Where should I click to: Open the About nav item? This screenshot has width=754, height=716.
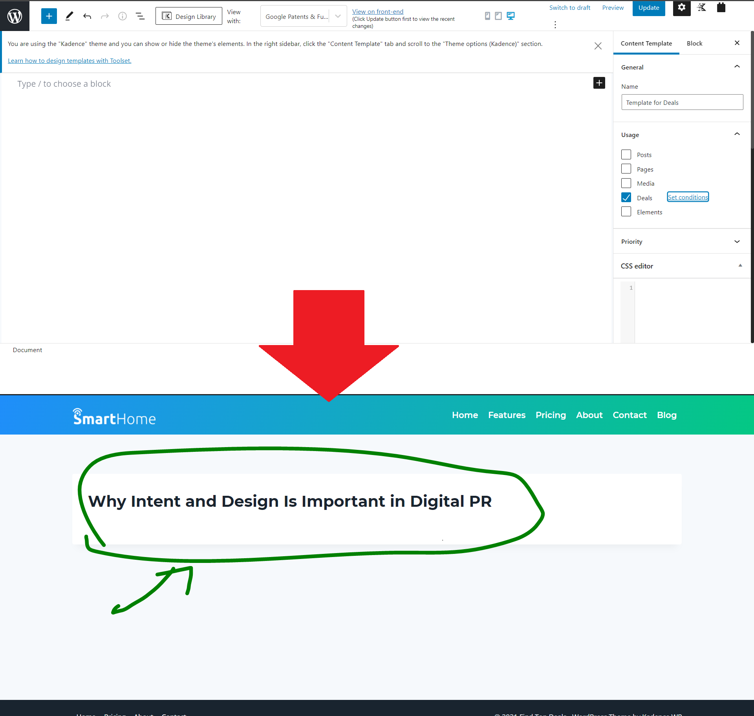(x=589, y=415)
